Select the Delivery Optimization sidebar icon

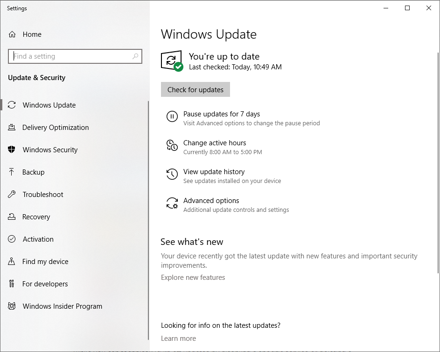pos(13,127)
